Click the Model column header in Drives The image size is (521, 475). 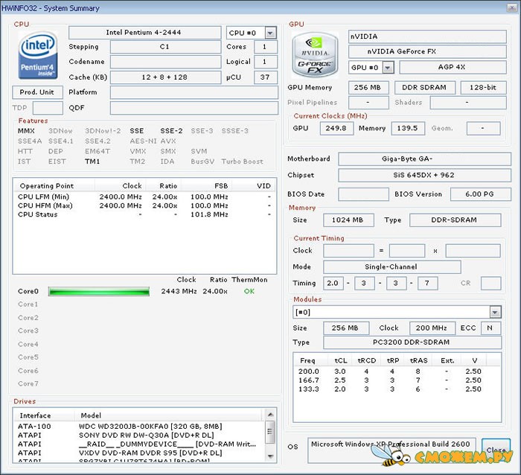pos(168,415)
